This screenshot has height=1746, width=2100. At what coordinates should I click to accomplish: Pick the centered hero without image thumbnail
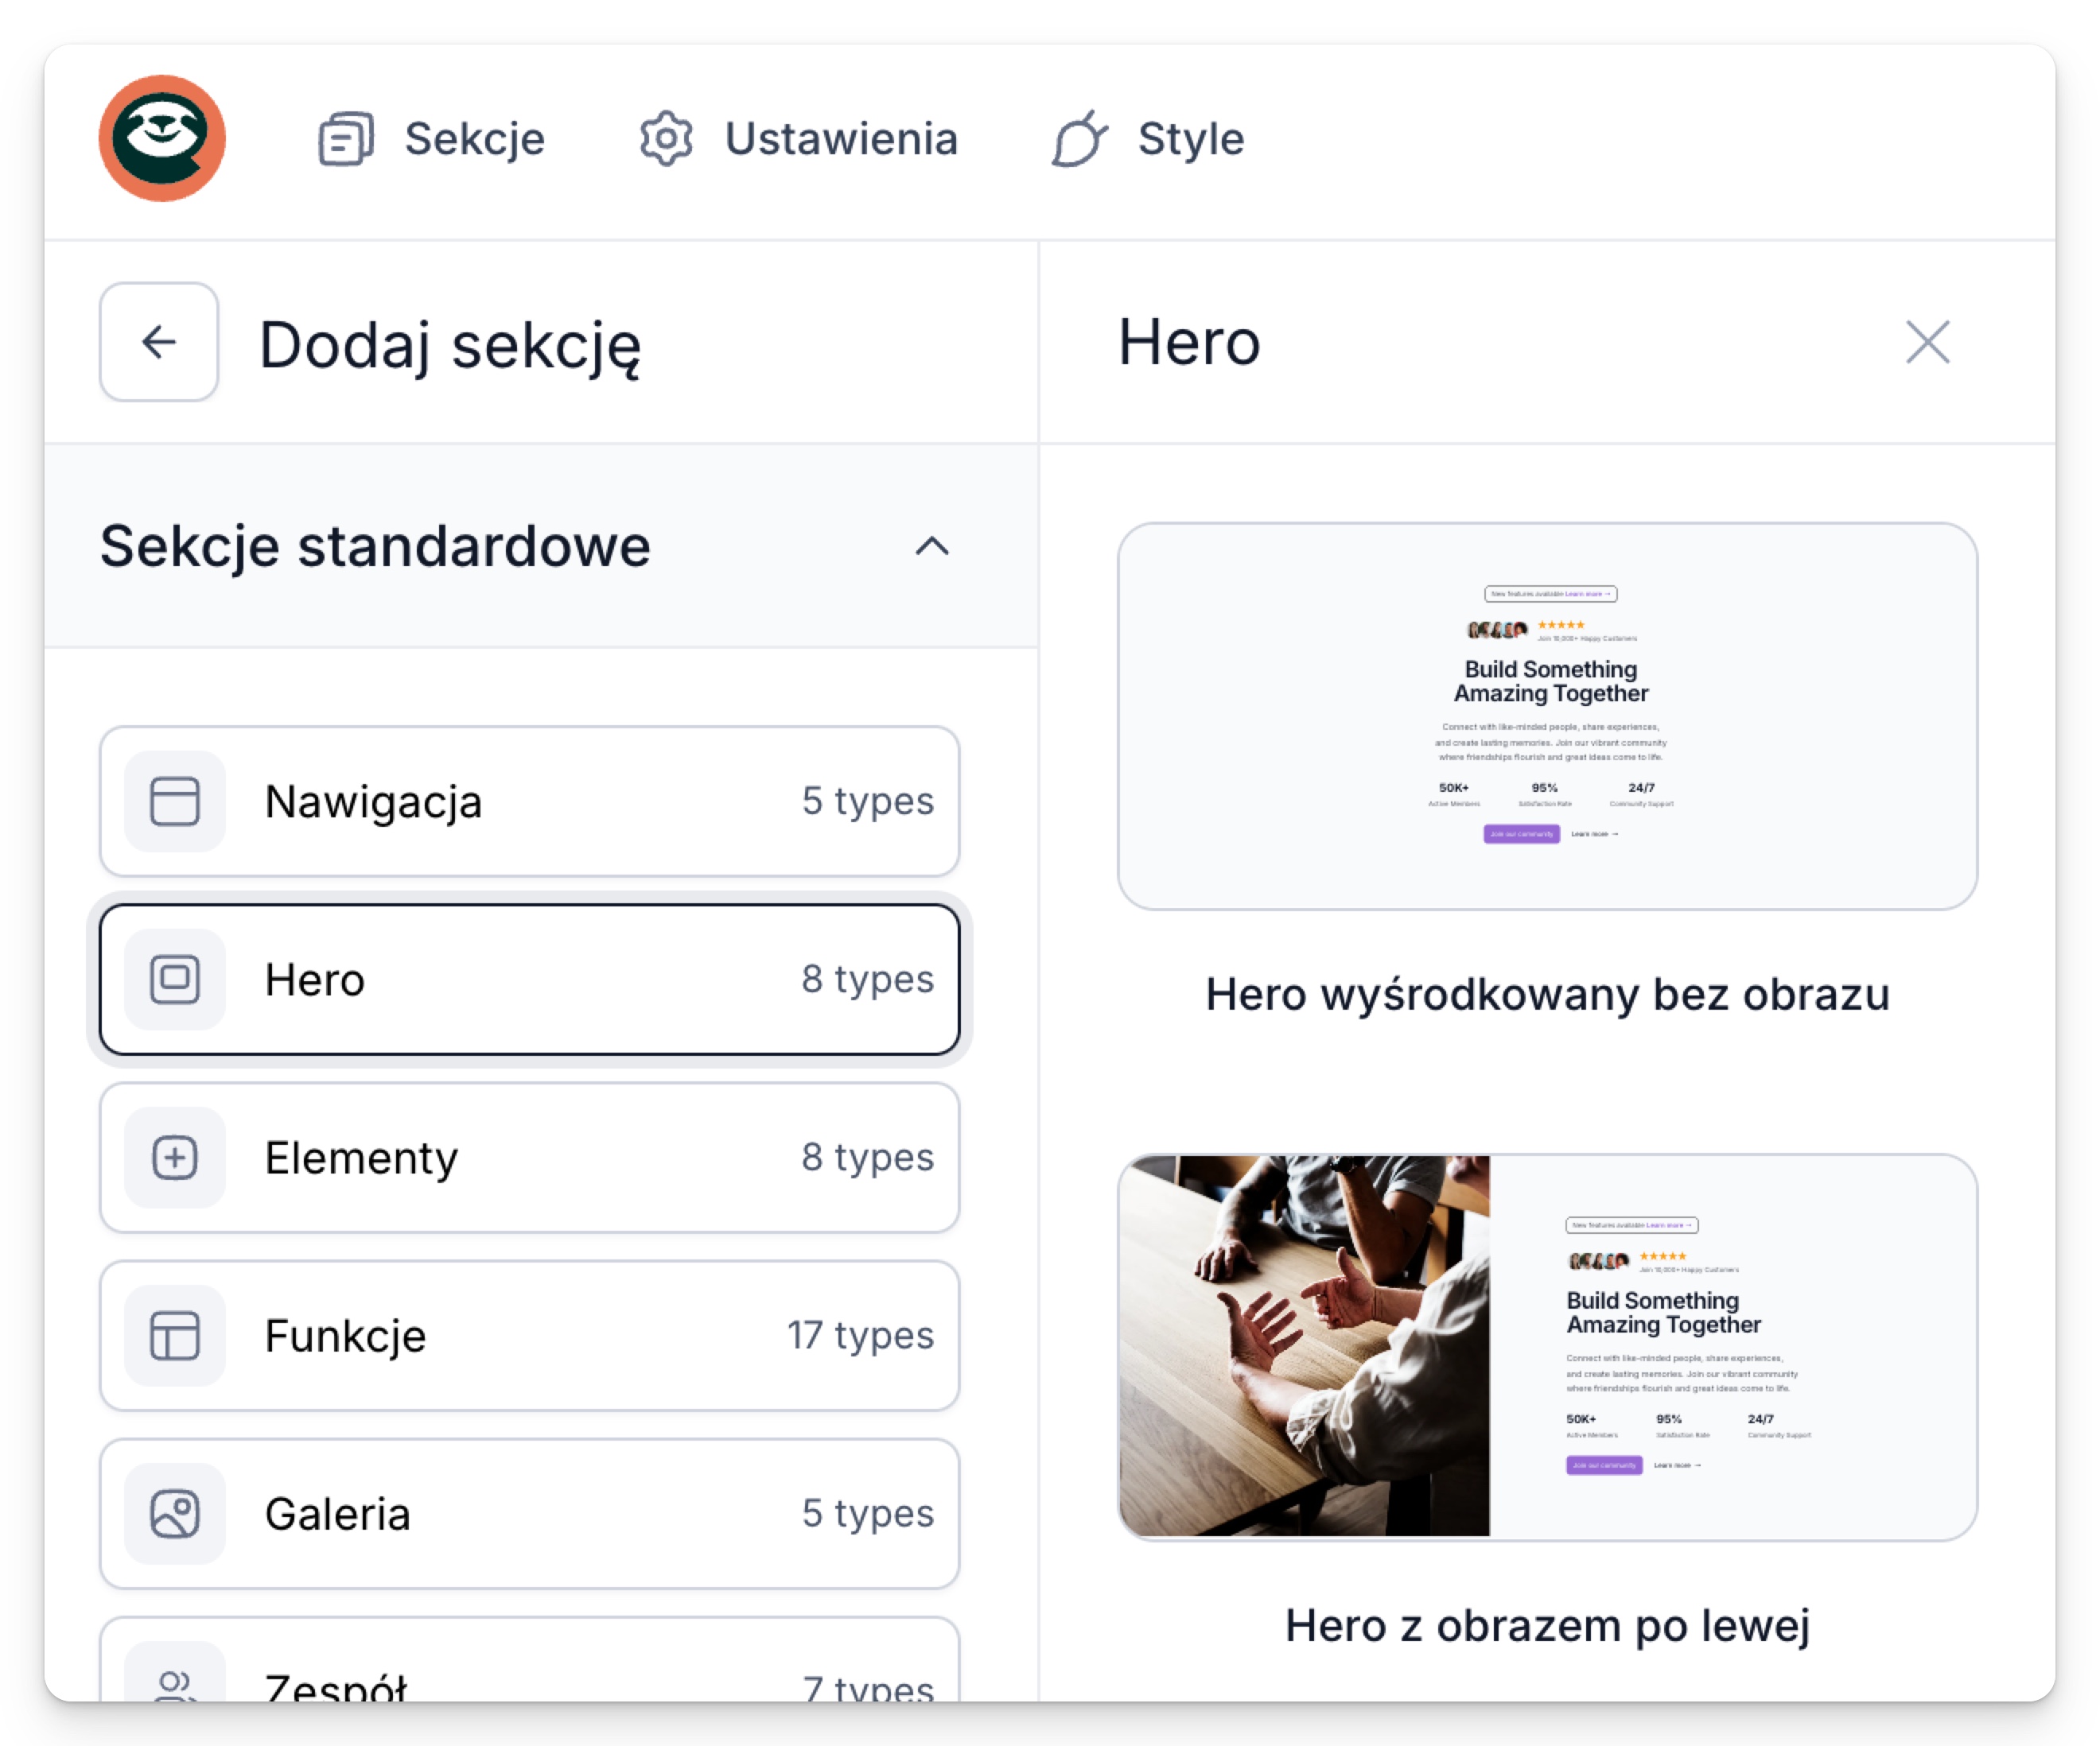tap(1547, 716)
